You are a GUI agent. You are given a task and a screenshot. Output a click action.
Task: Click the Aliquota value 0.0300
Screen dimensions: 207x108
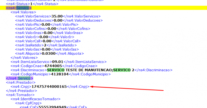pos(49,54)
